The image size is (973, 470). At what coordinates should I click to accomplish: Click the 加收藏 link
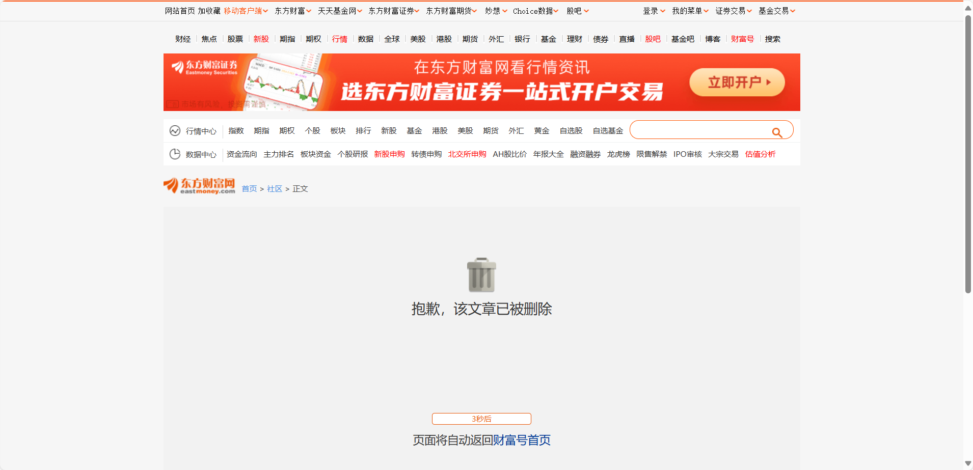pyautogui.click(x=209, y=11)
